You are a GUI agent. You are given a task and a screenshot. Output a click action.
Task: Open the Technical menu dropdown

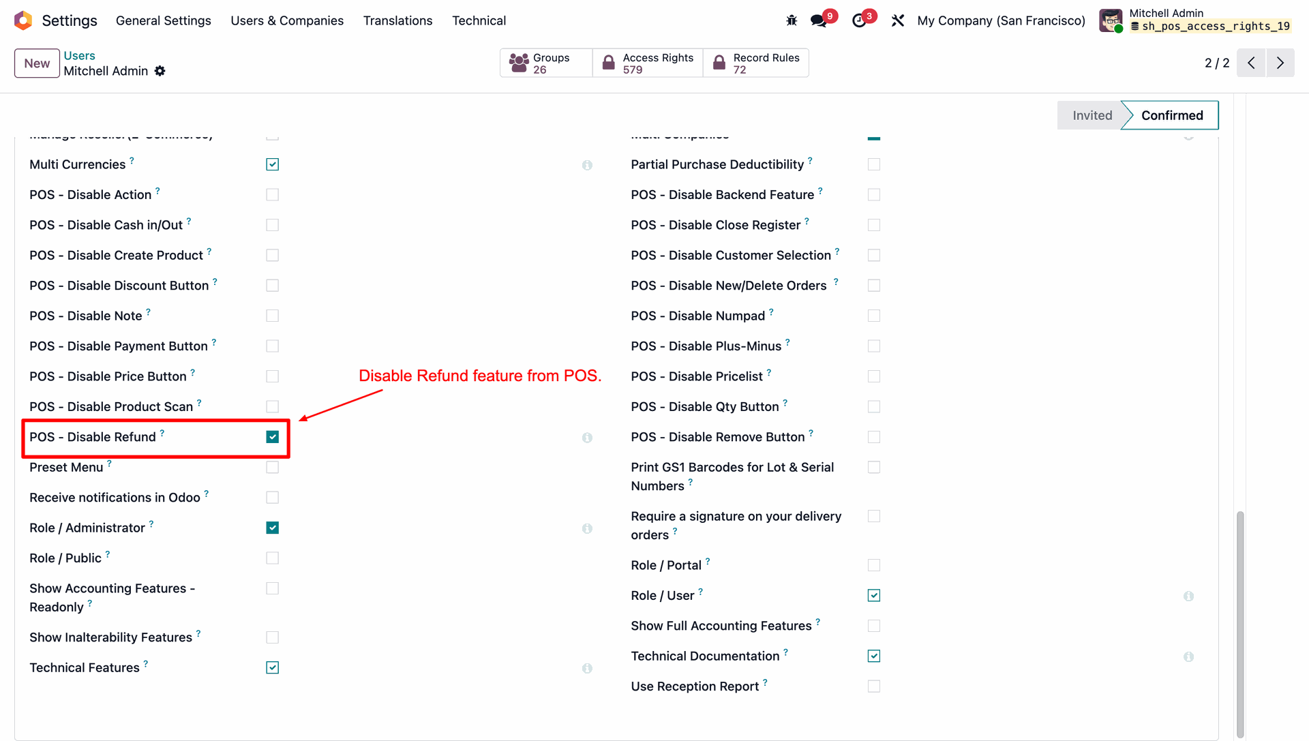coord(479,20)
